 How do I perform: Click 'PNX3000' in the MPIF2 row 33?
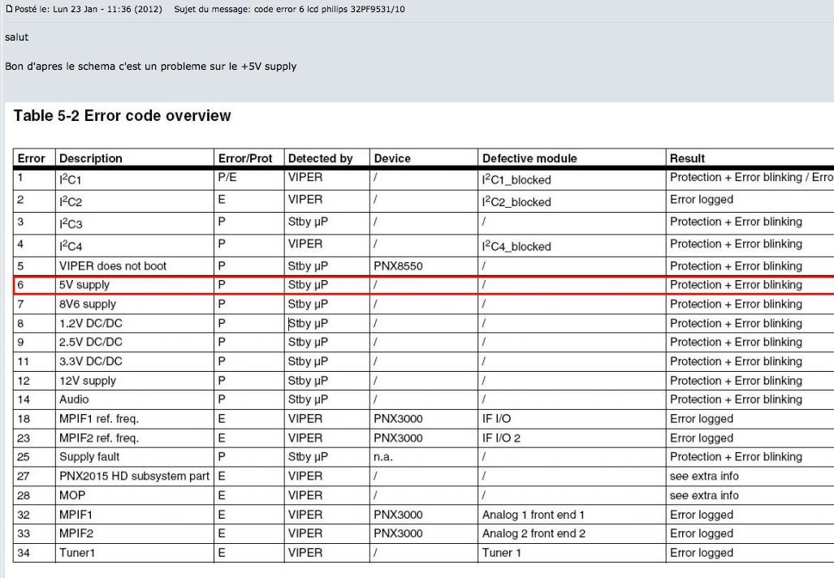[398, 533]
